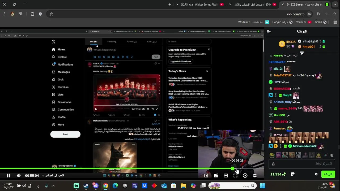This screenshot has width=340, height=191.
Task: Open the Kick player settings gear
Action: pyautogui.click(x=255, y=175)
